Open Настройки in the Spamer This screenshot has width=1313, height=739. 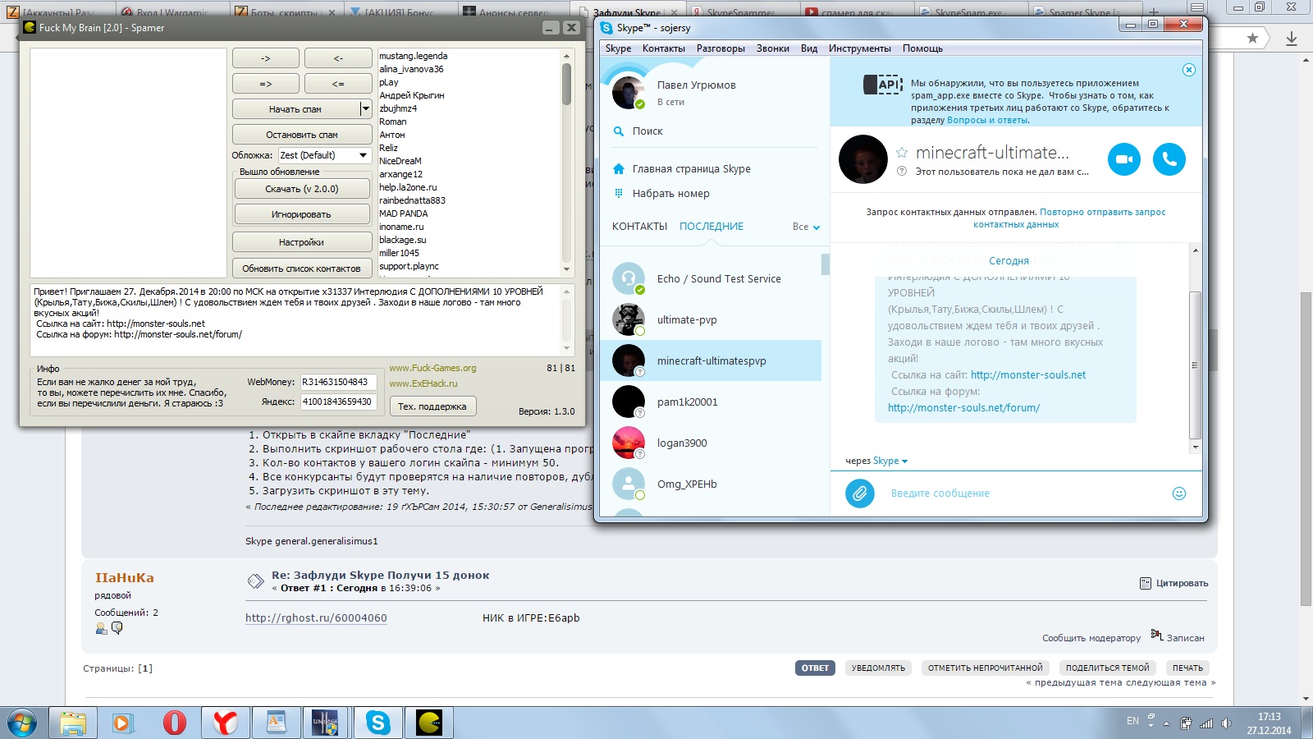point(301,242)
